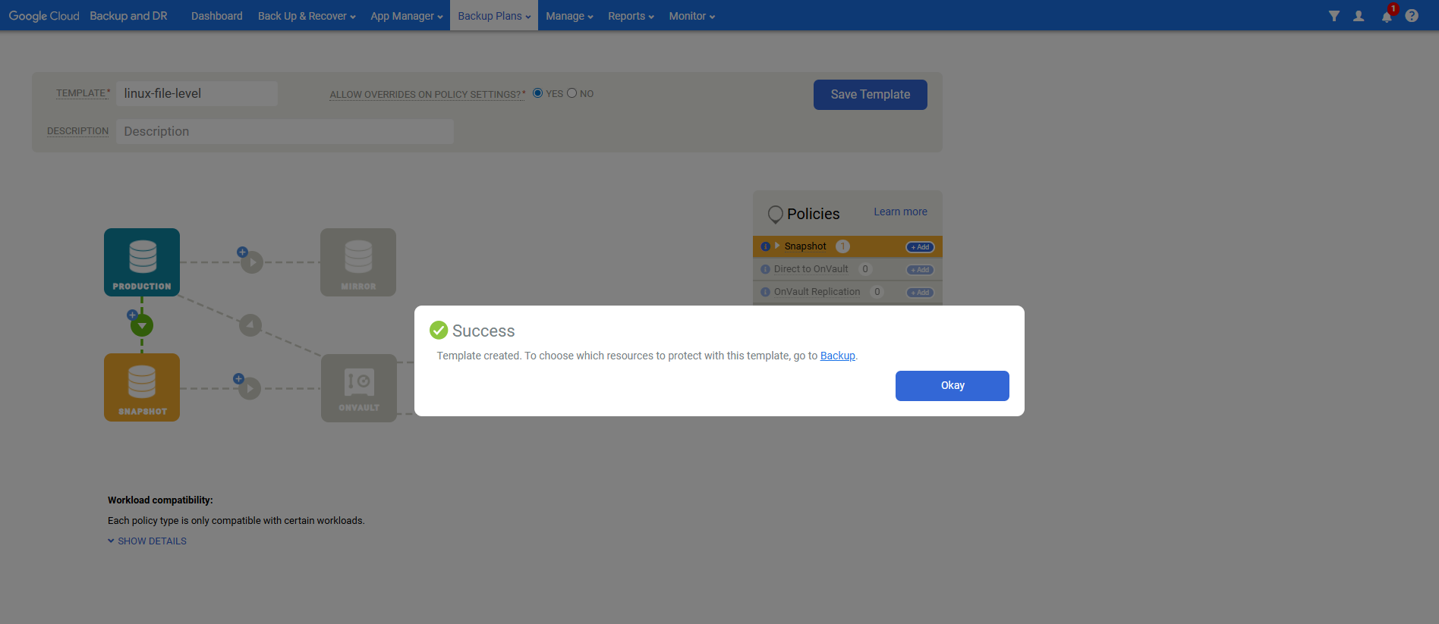Select NO for allow overrides
Viewport: 1439px width, 624px height.
[572, 93]
